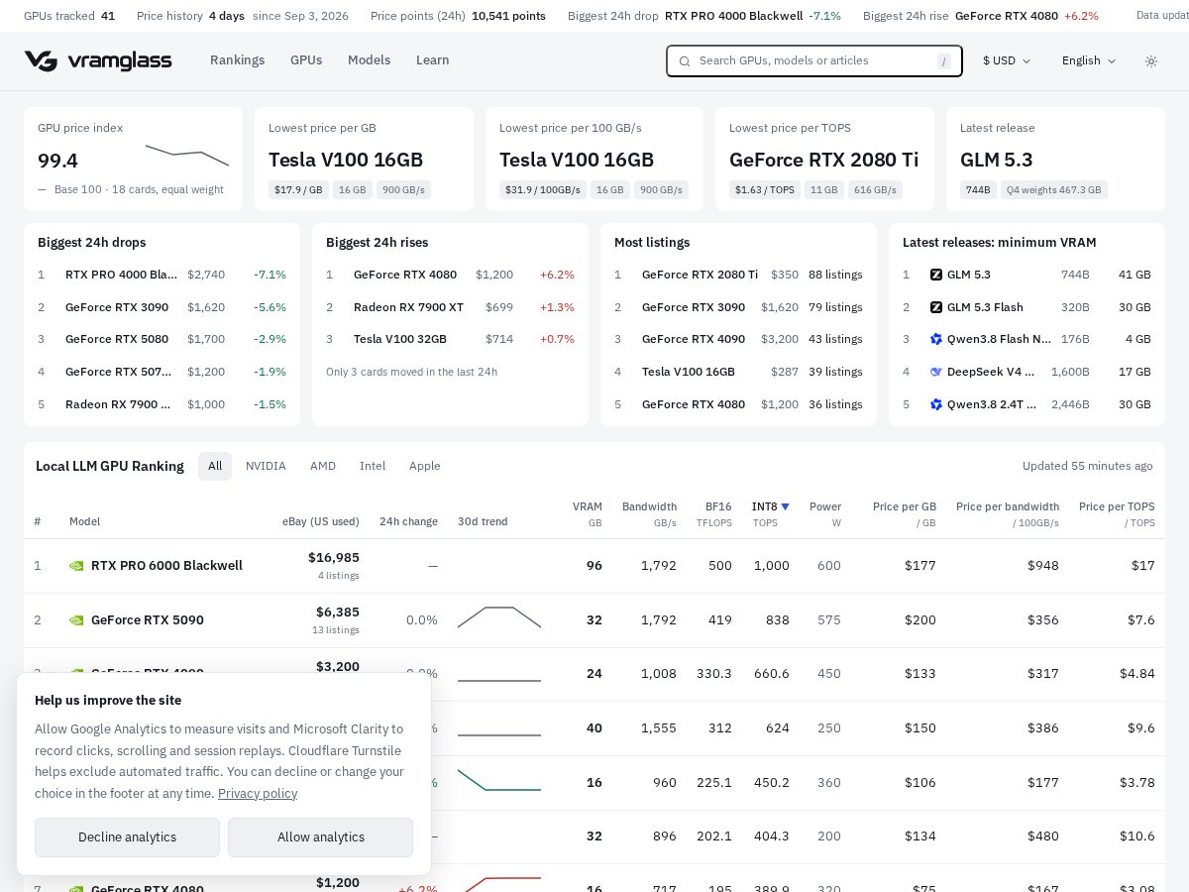Click 'Updated 55 minutes ago' text

(1088, 466)
